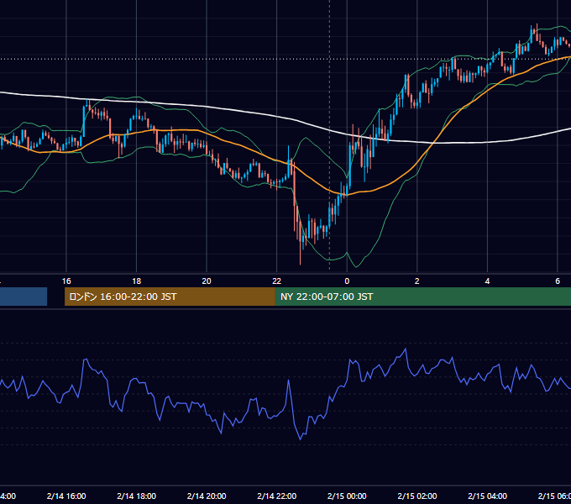The image size is (571, 504).
Task: Click the 2 hour label on the price chart axis
Action: coord(417,281)
